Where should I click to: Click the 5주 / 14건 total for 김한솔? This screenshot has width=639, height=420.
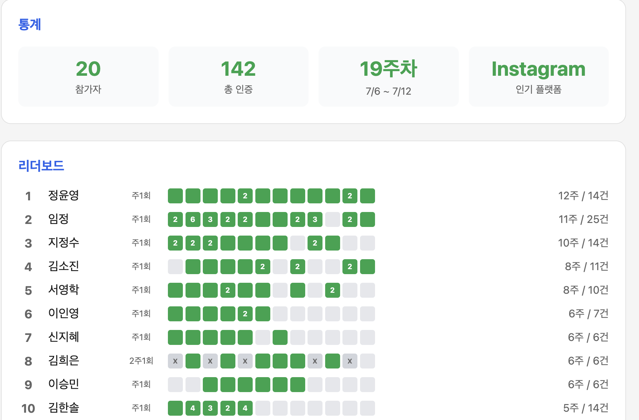586,408
